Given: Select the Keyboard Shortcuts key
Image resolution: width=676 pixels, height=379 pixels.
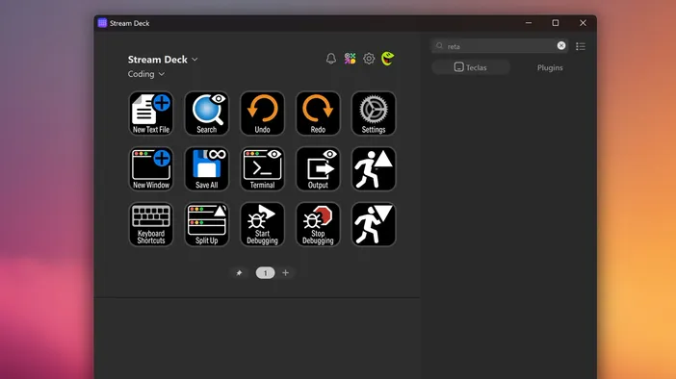Looking at the screenshot, I should pos(151,224).
